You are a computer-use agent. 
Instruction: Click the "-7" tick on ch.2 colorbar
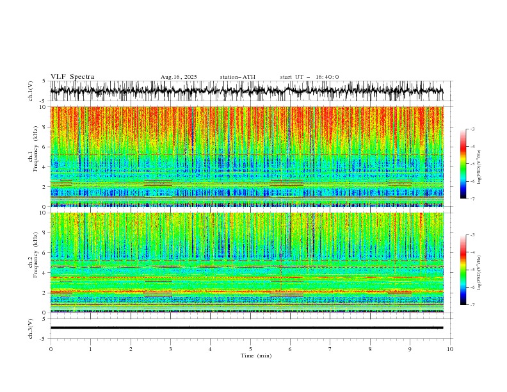click(x=472, y=305)
